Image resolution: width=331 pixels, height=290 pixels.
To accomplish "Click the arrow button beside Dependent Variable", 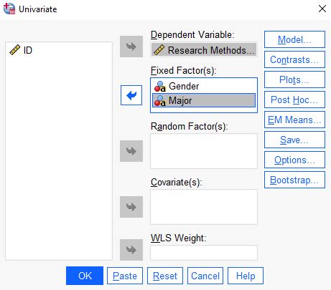I will pos(131,47).
